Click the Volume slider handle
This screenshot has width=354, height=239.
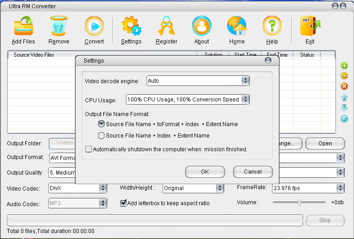(x=299, y=202)
